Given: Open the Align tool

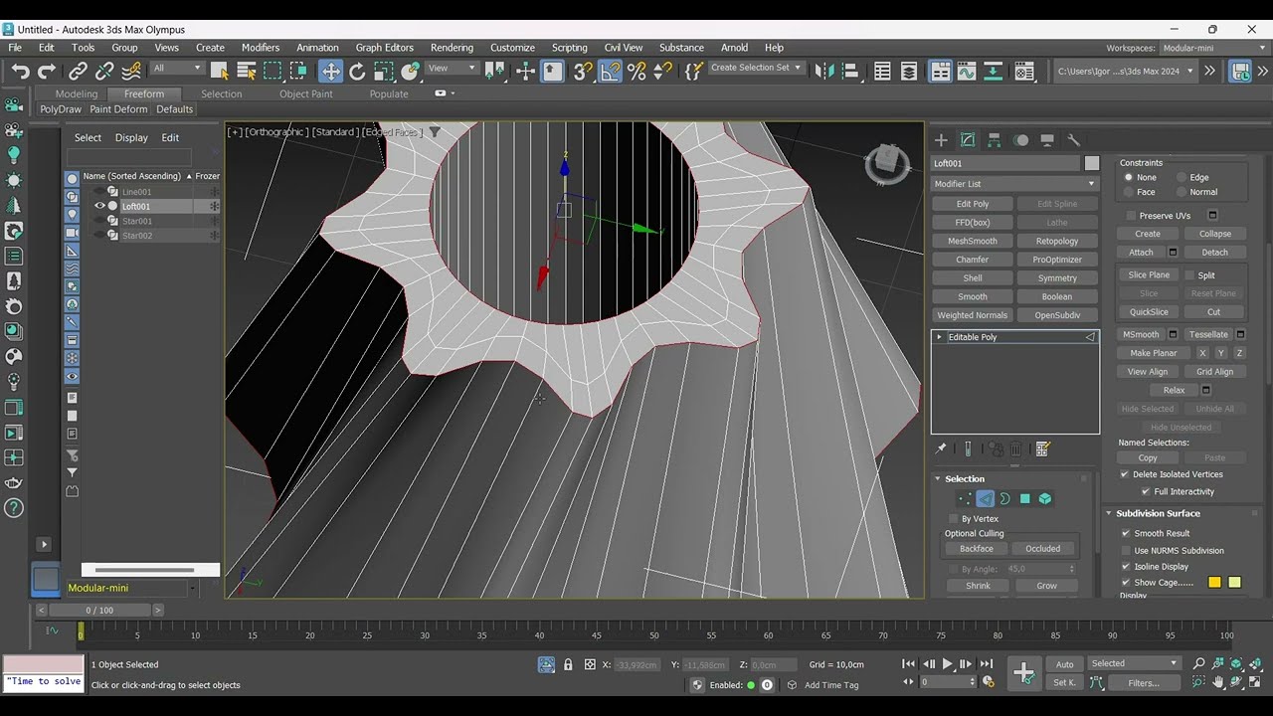Looking at the screenshot, I should coord(851,71).
